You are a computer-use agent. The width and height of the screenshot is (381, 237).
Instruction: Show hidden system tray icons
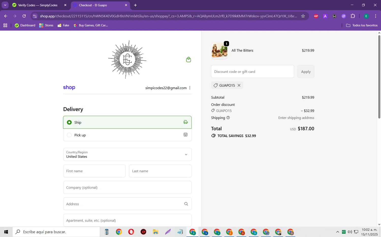tap(338, 232)
